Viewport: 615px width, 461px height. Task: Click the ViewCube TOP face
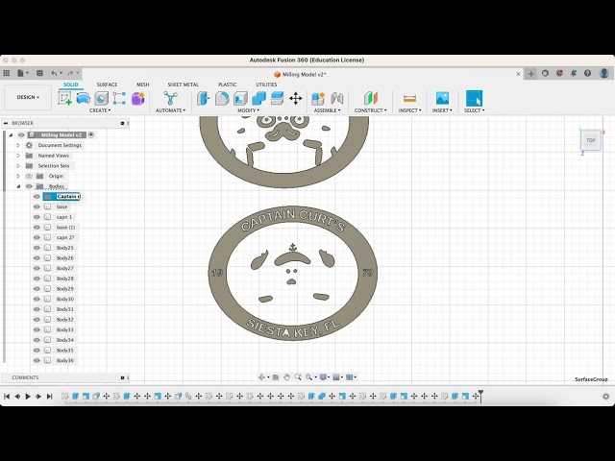point(590,140)
